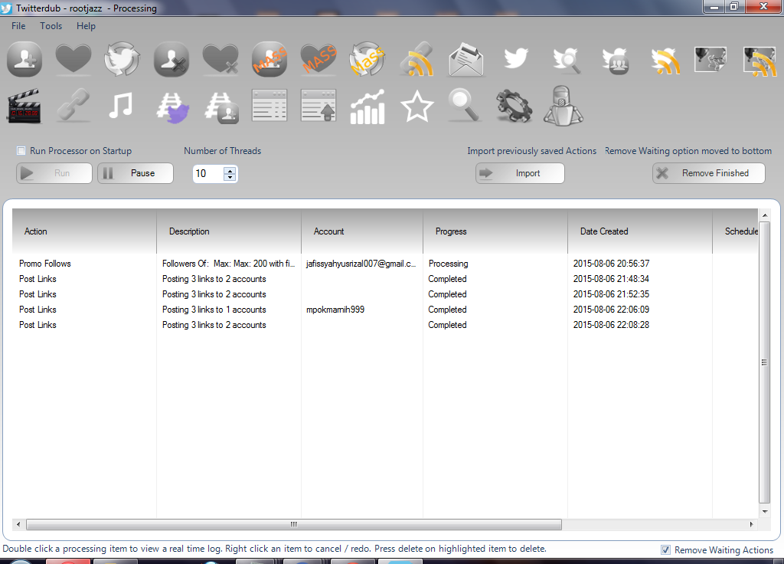Screen dimensions: 784x564
Task: Click inside the threads number field
Action: [208, 174]
